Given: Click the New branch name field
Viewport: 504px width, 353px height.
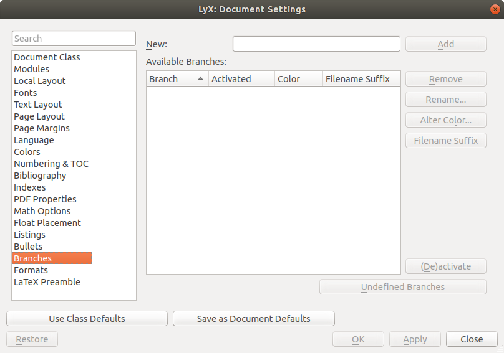Looking at the screenshot, I should click(316, 44).
